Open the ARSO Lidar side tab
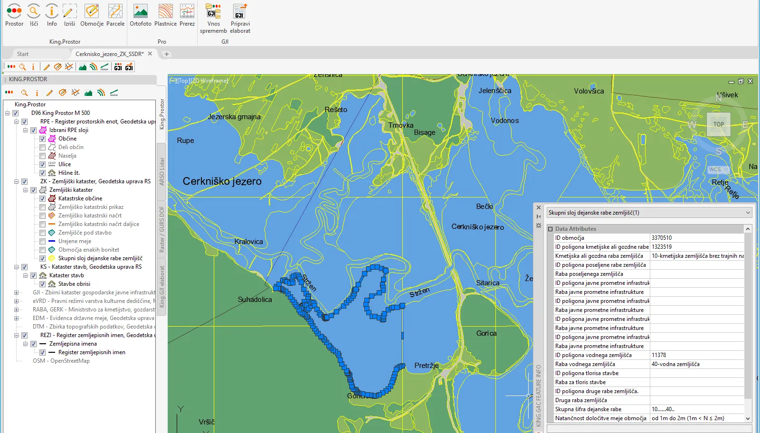This screenshot has height=433, width=760. tap(162, 171)
